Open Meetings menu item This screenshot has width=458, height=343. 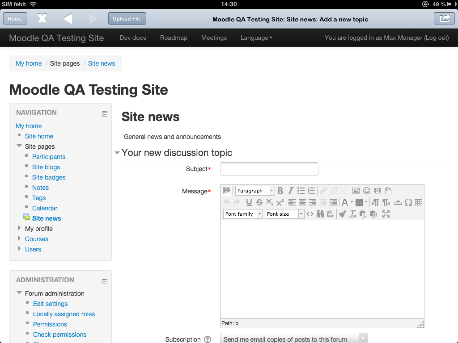tap(214, 38)
